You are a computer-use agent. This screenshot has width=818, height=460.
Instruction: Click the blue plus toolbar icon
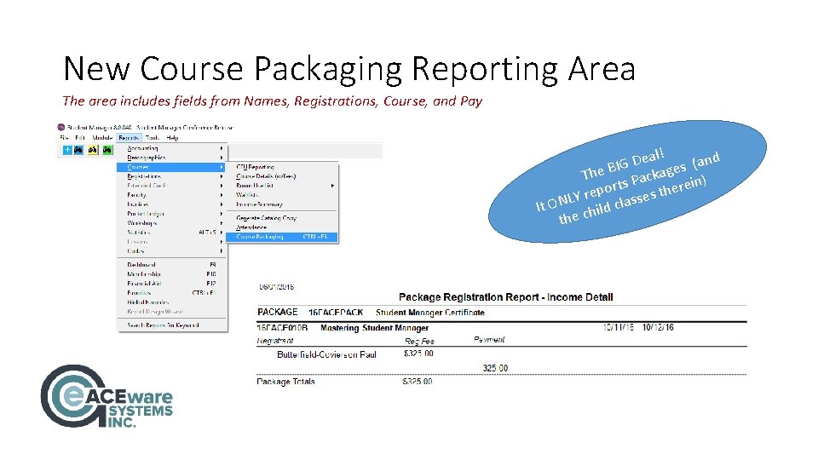pos(67,150)
